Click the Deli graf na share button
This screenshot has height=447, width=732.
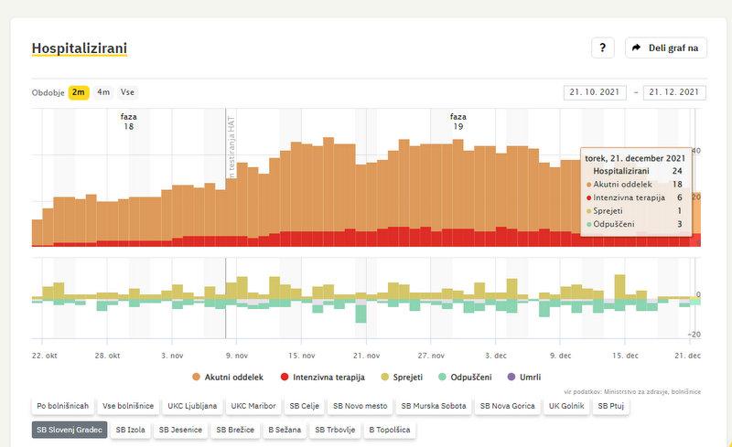point(665,48)
